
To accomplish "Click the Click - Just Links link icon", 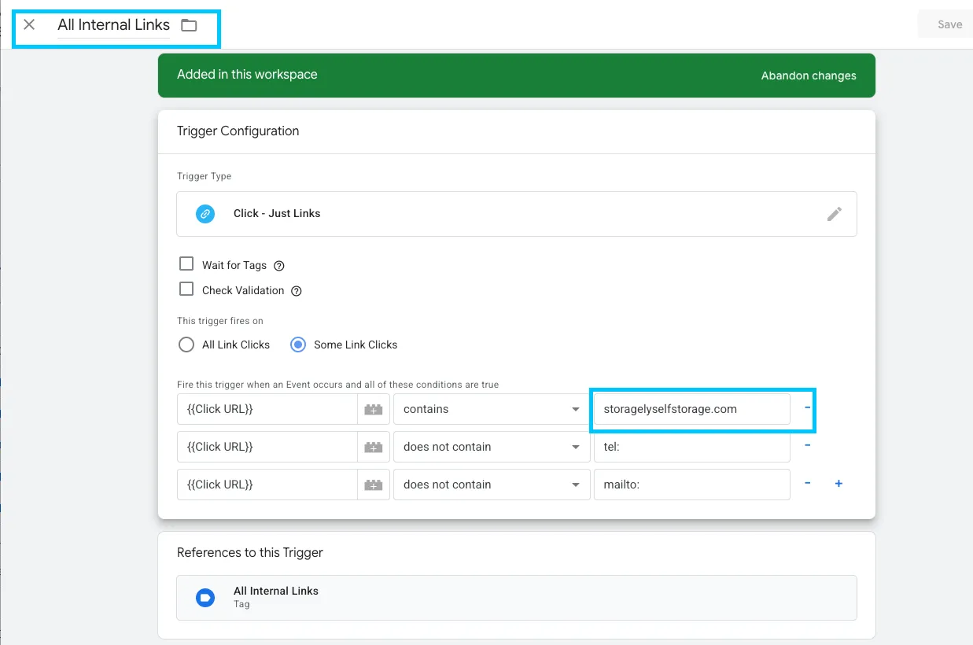I will click(x=205, y=214).
